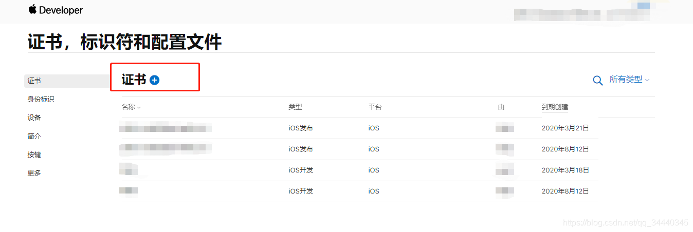Open 更多 in the sidebar
The height and width of the screenshot is (232, 693).
pos(34,173)
